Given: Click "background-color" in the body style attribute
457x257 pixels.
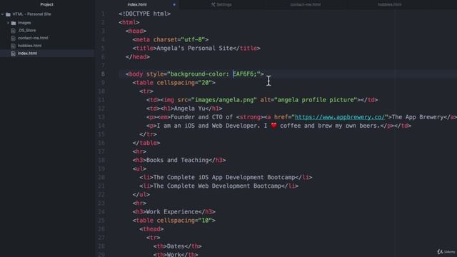Looking at the screenshot, I should pos(198,74).
